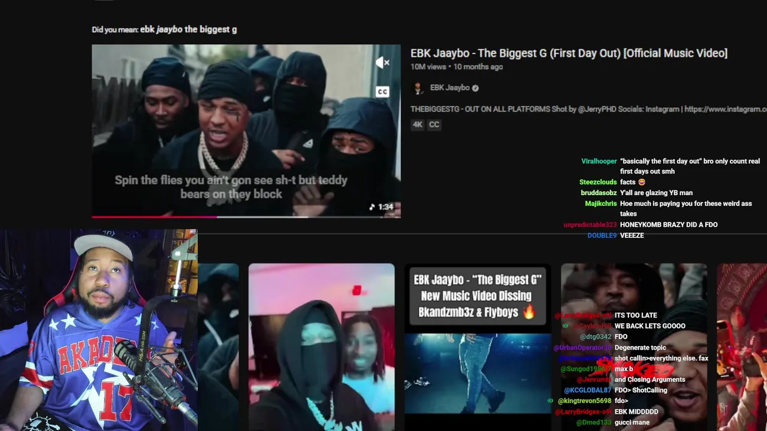Viewport: 767px width, 431px height.
Task: Click the '10M views' text under the title
Action: click(428, 67)
